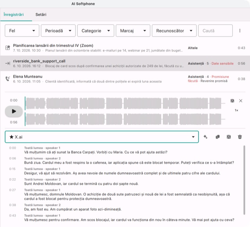Click the AI sparkle transcribe icon
Image resolution: width=250 pixels, height=227 pixels.
coord(205,137)
